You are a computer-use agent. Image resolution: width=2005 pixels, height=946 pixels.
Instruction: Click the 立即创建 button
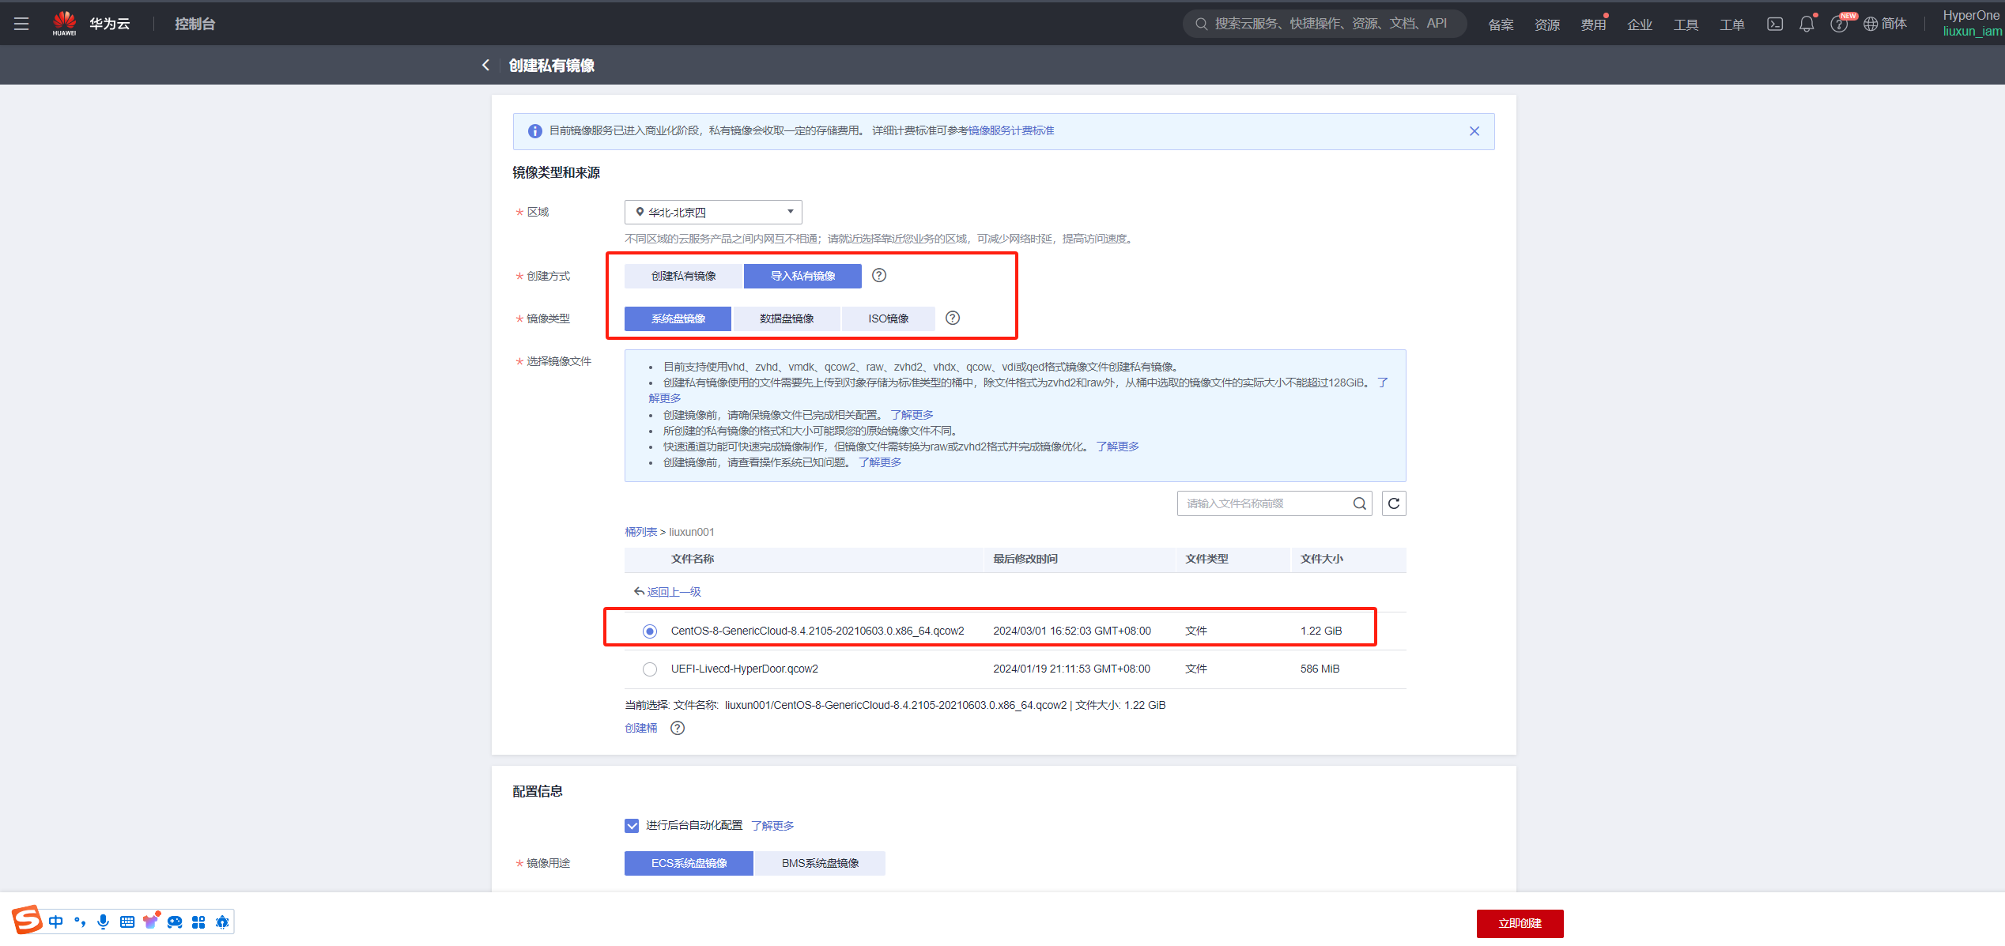point(1520,923)
